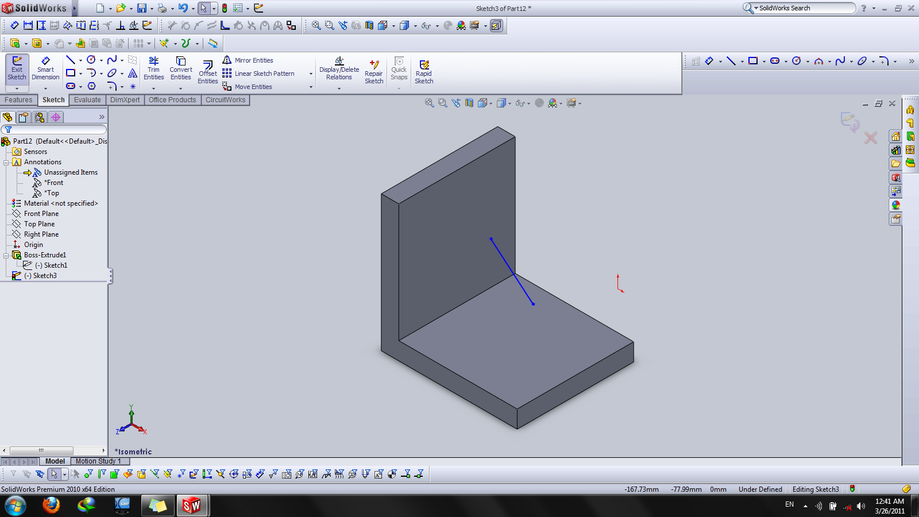Launch the Rapid Sketch tool
Image resolution: width=919 pixels, height=517 pixels.
pyautogui.click(x=424, y=72)
